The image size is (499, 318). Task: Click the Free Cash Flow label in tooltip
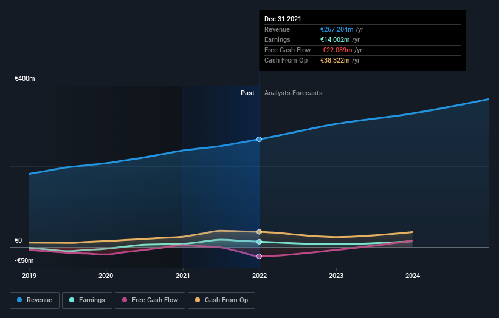[x=287, y=50]
